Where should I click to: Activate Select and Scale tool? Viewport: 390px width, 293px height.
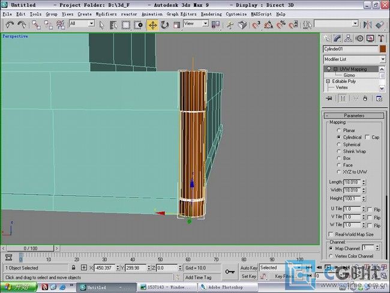coord(176,25)
